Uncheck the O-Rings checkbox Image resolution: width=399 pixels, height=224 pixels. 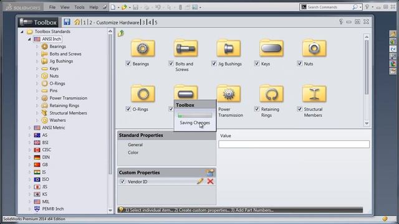pyautogui.click(x=128, y=109)
